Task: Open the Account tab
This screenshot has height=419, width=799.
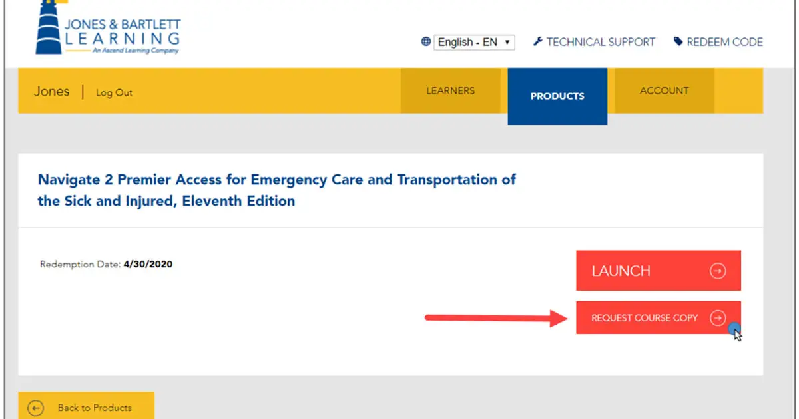Action: [x=664, y=90]
